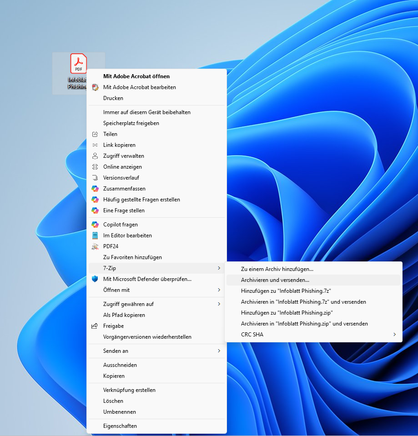Select Link kopieren entry

[156, 145]
